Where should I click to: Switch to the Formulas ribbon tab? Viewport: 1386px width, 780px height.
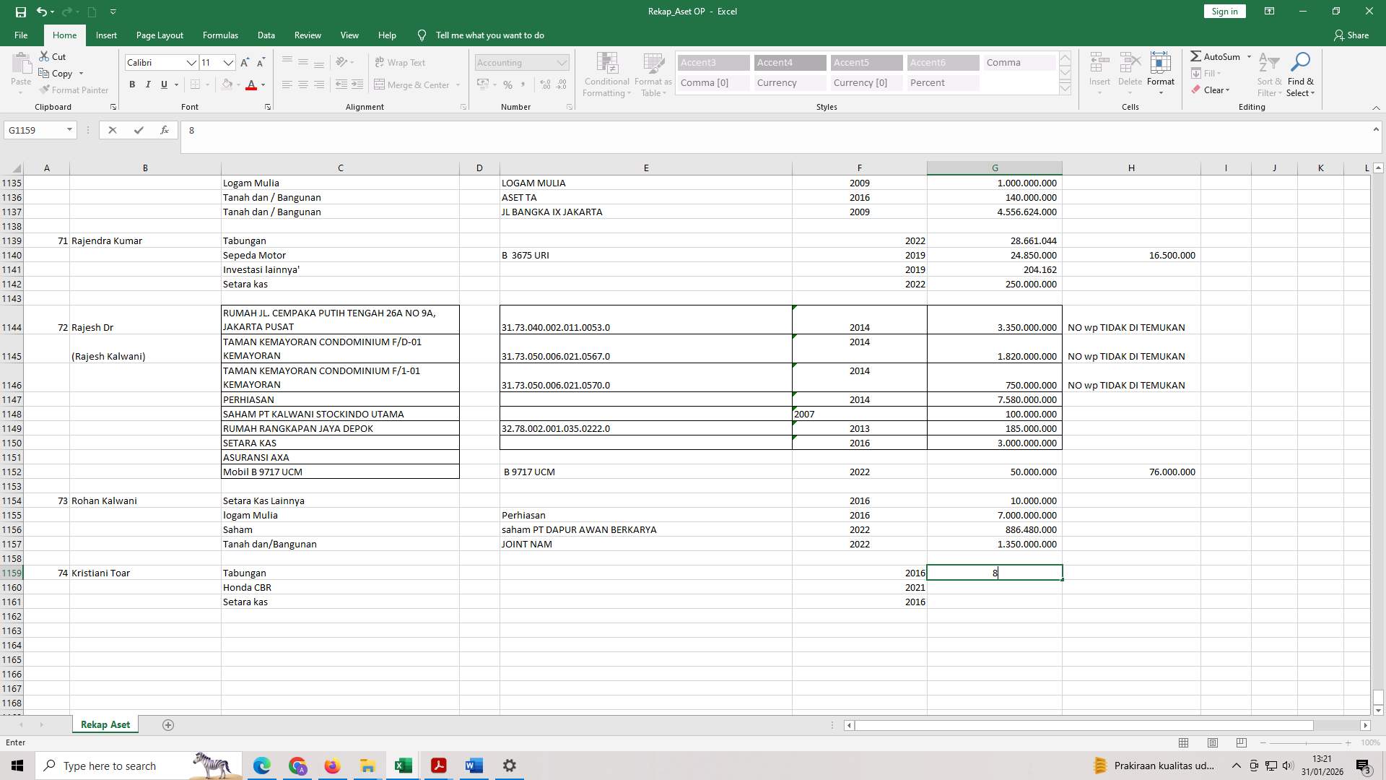click(220, 35)
